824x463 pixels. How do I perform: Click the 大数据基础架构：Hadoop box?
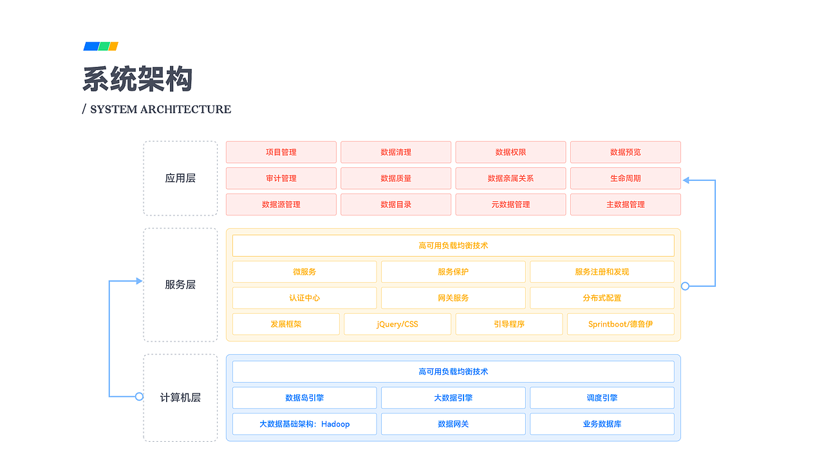(304, 424)
